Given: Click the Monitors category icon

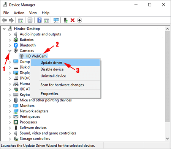Looking at the screenshot, I should coord(16,106).
